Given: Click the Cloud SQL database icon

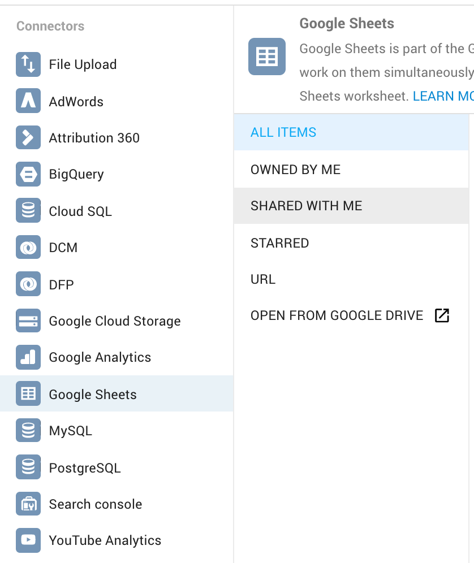Looking at the screenshot, I should (x=28, y=211).
